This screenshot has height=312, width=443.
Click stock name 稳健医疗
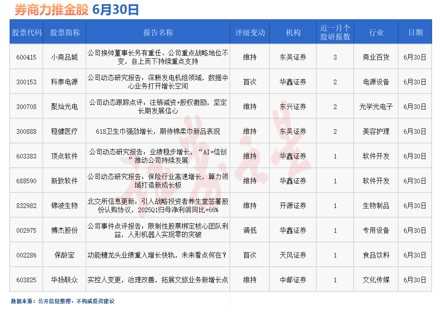point(65,132)
